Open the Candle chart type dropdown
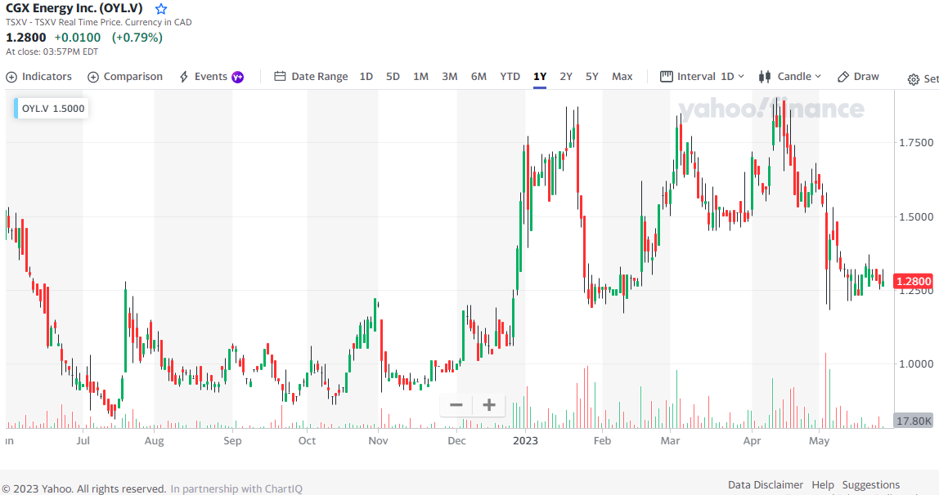This screenshot has width=939, height=495. [x=790, y=77]
